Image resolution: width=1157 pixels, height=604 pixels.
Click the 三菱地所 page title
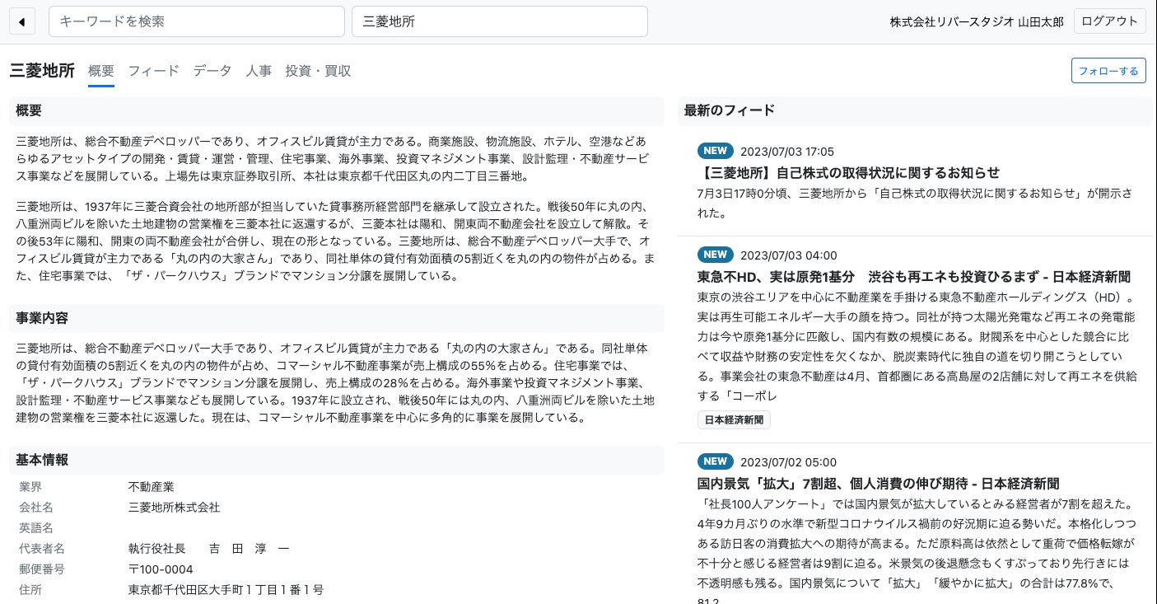click(x=42, y=71)
